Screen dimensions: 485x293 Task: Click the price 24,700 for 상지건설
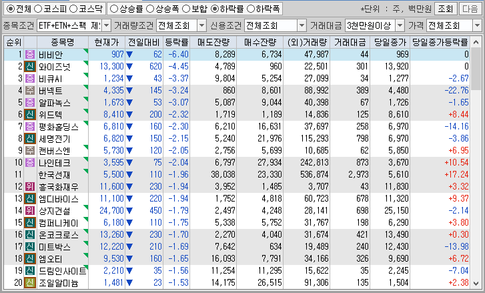[x=111, y=211]
